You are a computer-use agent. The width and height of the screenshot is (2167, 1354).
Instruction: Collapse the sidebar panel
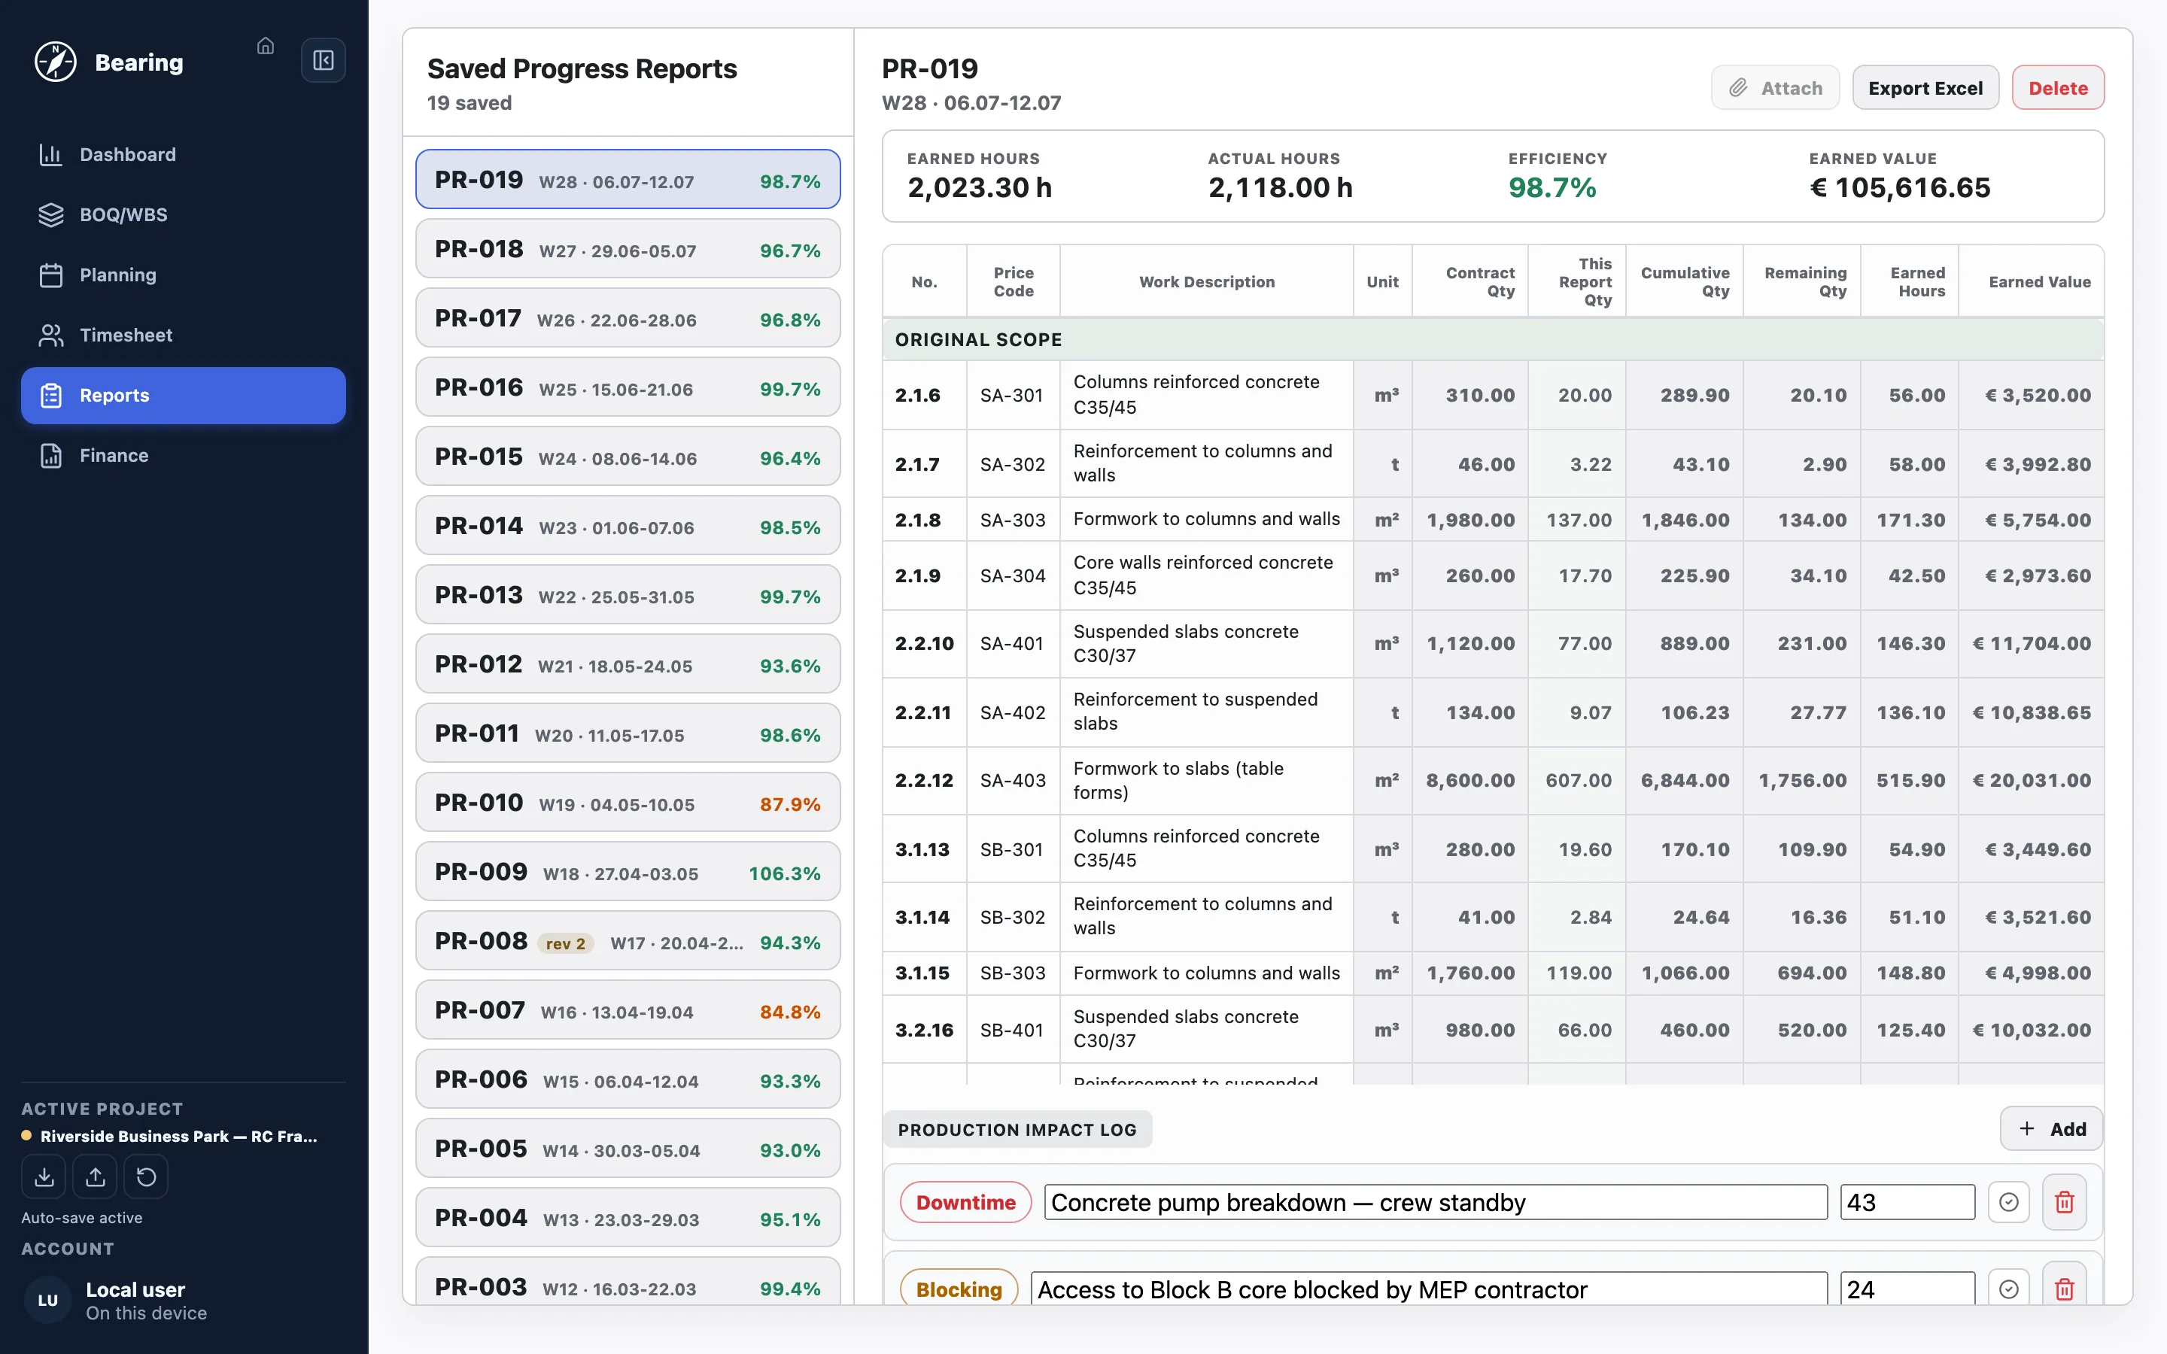[x=324, y=60]
